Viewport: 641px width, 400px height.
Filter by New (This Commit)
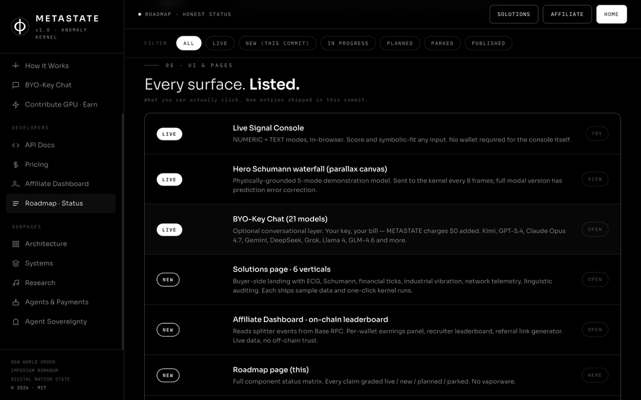pos(278,43)
